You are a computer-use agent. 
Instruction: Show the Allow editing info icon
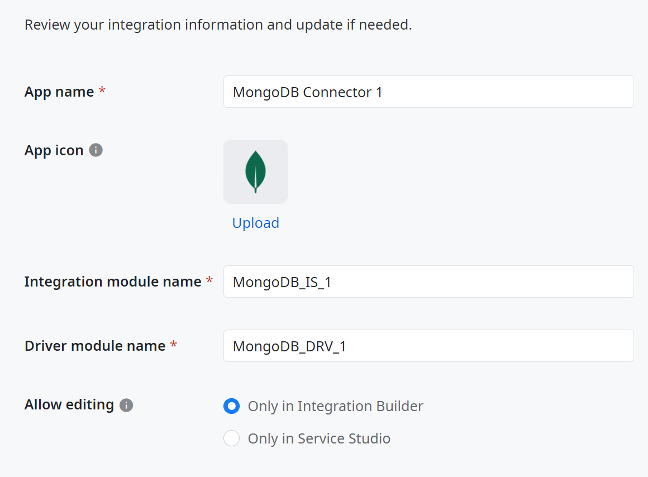point(126,405)
